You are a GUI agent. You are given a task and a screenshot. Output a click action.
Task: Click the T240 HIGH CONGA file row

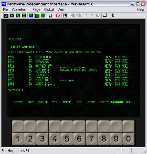click(x=68, y=57)
